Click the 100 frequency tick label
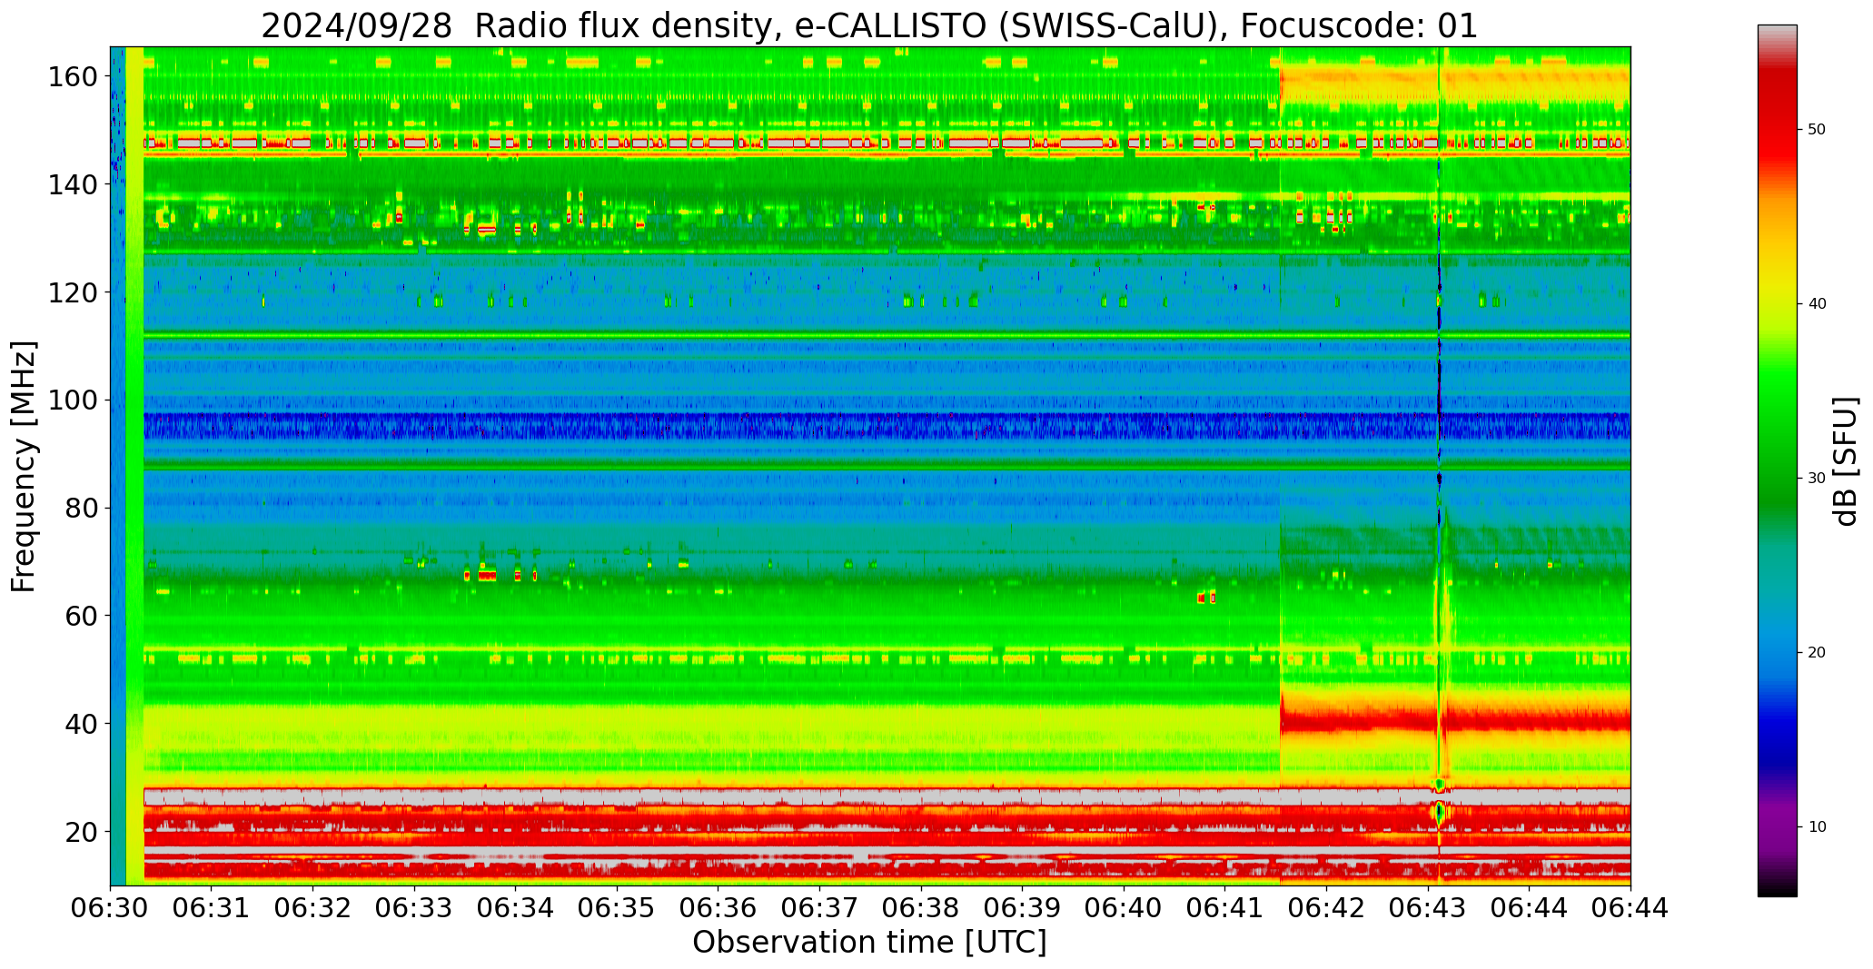Screen dimensions: 1873x969 (x=73, y=400)
